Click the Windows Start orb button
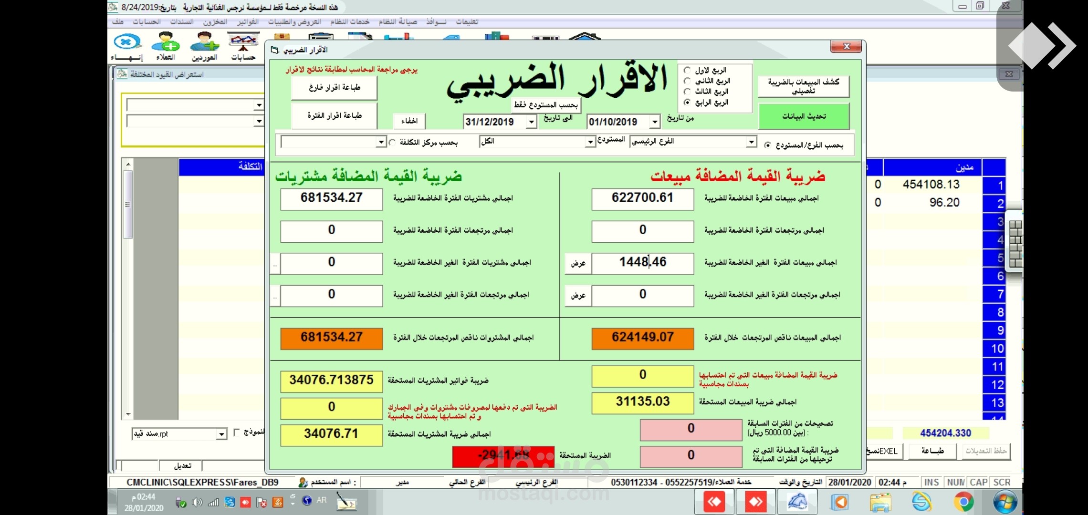1088x515 pixels. [x=1005, y=502]
